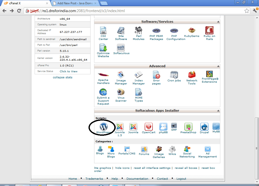Open Perl Modules
The width and height of the screenshot is (259, 186).
tap(139, 34)
